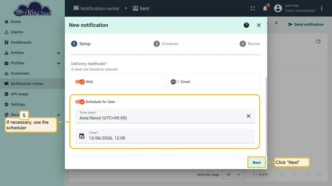The height and width of the screenshot is (186, 332).
Task: Click the Dashboards grid icon
Action: pyautogui.click(x=6, y=43)
